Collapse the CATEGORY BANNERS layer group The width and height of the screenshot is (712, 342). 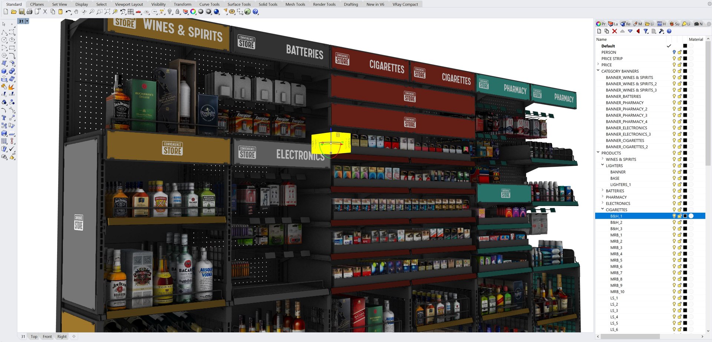(x=598, y=70)
